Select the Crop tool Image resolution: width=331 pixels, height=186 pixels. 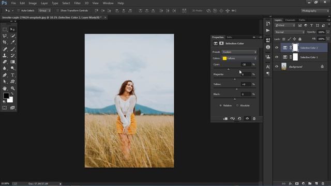(5, 42)
